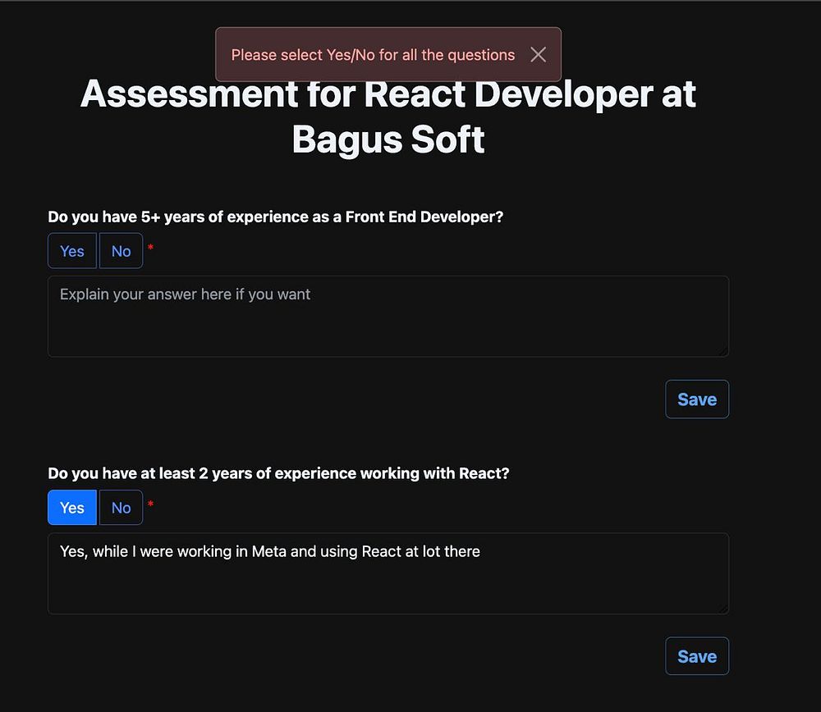Click the resize handle of the second text area
Viewport: 821px width, 712px height.
pyautogui.click(x=723, y=609)
